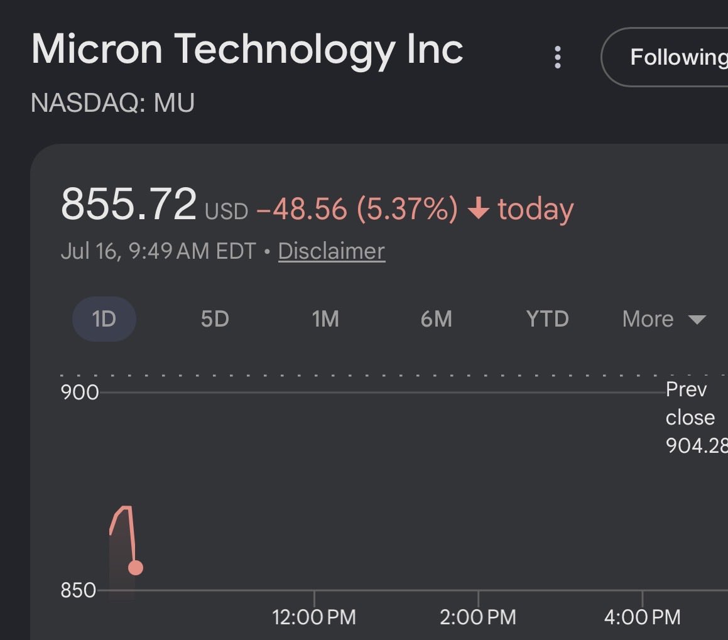The width and height of the screenshot is (728, 640).
Task: Select the 1D chart range tab
Action: 104,319
